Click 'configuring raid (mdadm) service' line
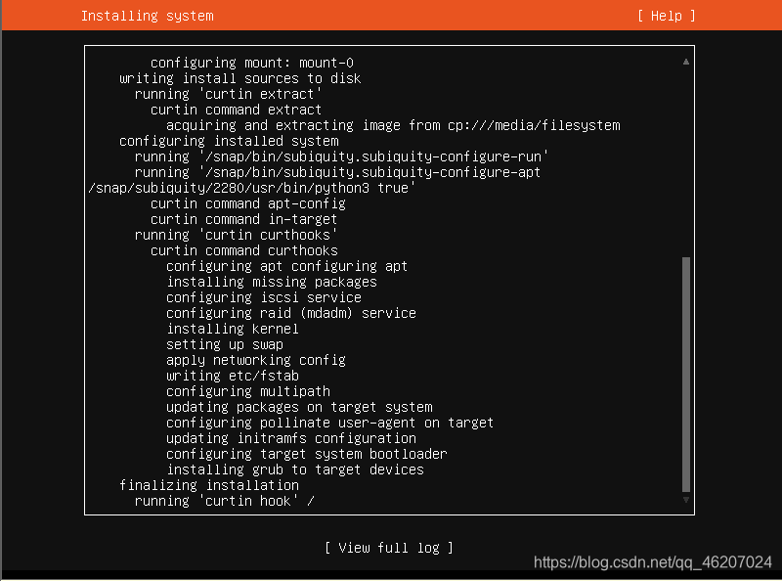The height and width of the screenshot is (581, 782). coord(291,313)
